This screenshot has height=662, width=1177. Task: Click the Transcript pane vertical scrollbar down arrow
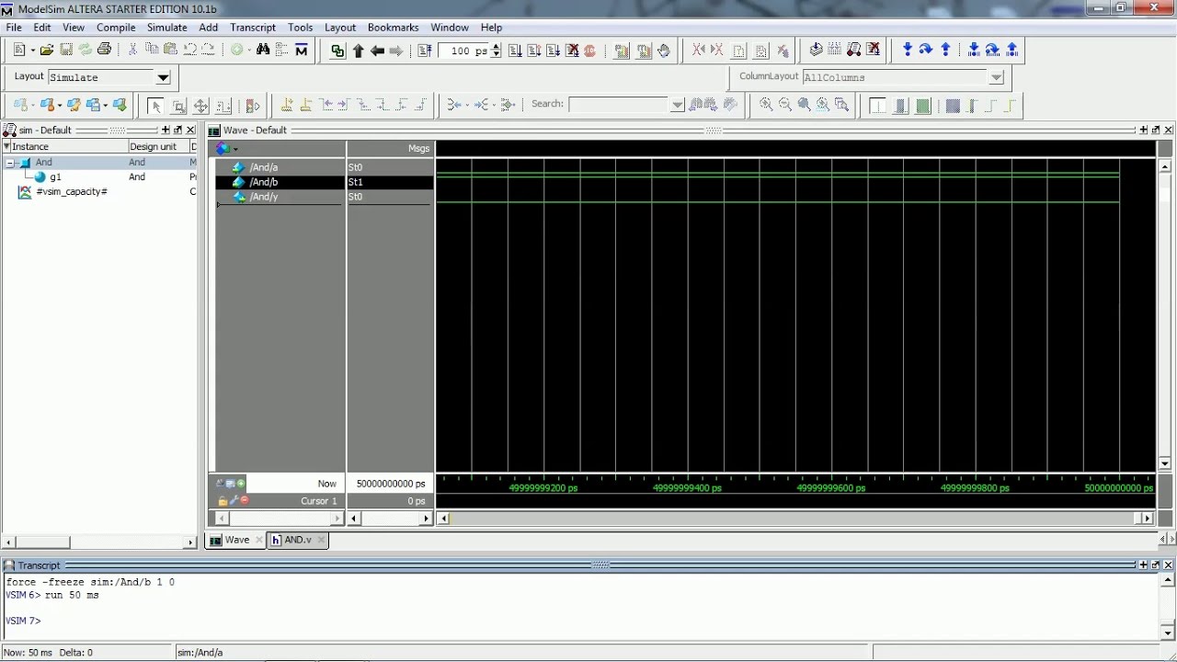point(1168,633)
